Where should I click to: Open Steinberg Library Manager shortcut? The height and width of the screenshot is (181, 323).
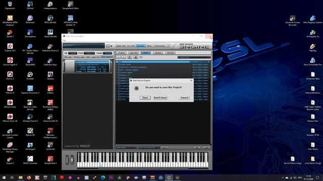(x=10, y=147)
